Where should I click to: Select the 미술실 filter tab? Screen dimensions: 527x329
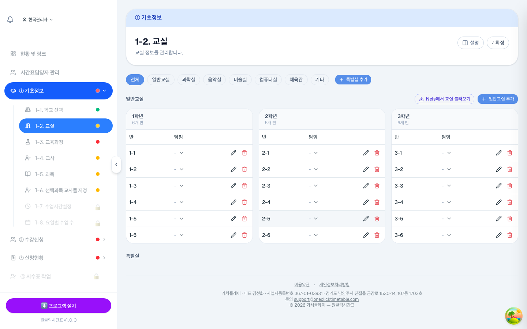(x=240, y=80)
